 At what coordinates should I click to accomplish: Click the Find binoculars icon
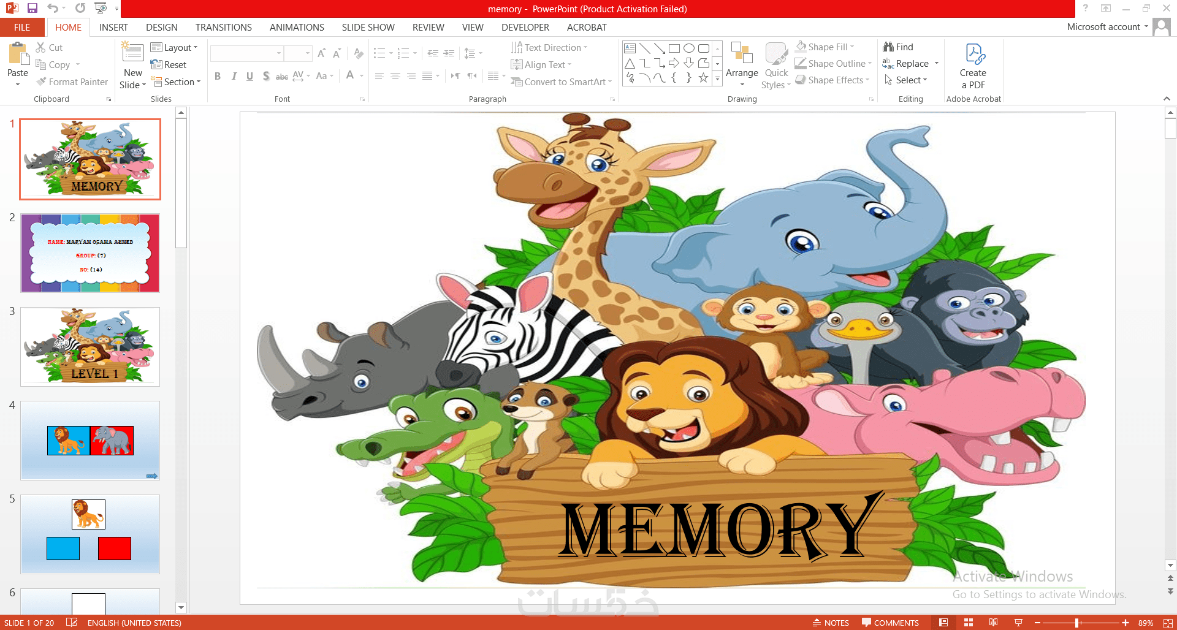[x=898, y=47]
